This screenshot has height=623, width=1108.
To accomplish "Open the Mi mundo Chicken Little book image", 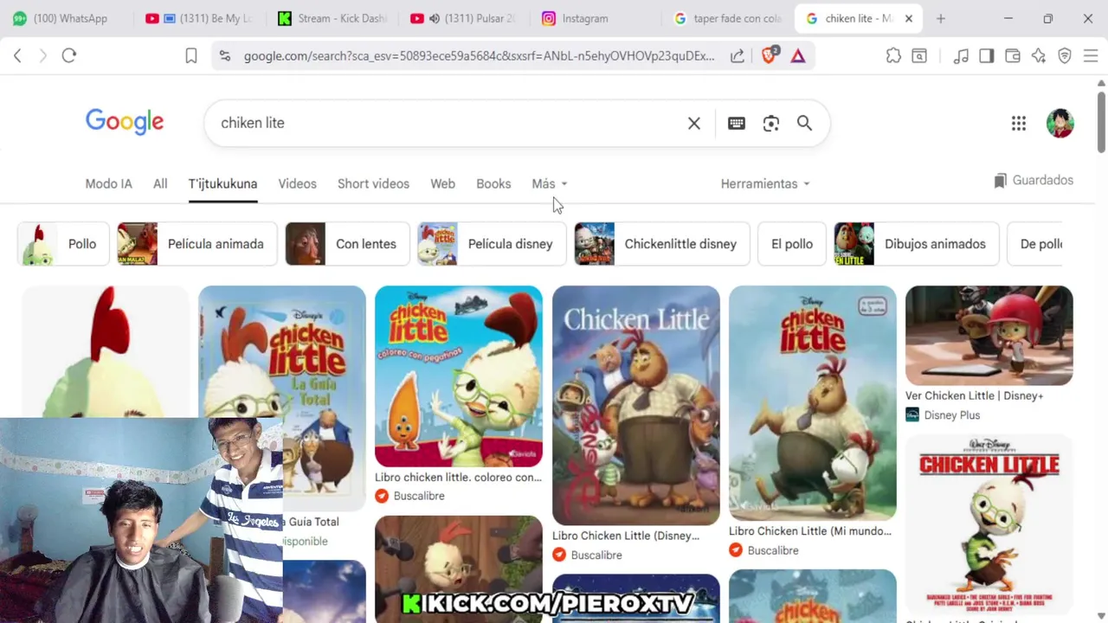I will pyautogui.click(x=813, y=403).
